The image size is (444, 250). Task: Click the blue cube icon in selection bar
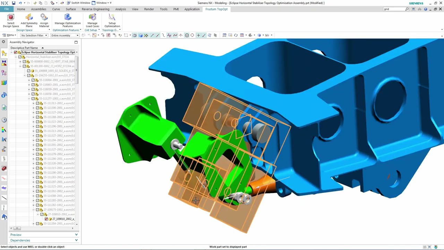140,35
